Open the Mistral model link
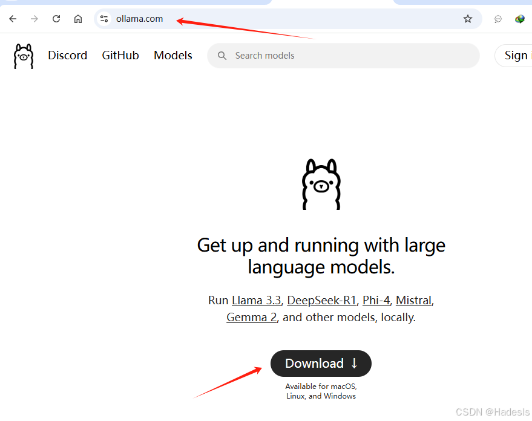Screen dimensions: 532x421 (x=413, y=301)
